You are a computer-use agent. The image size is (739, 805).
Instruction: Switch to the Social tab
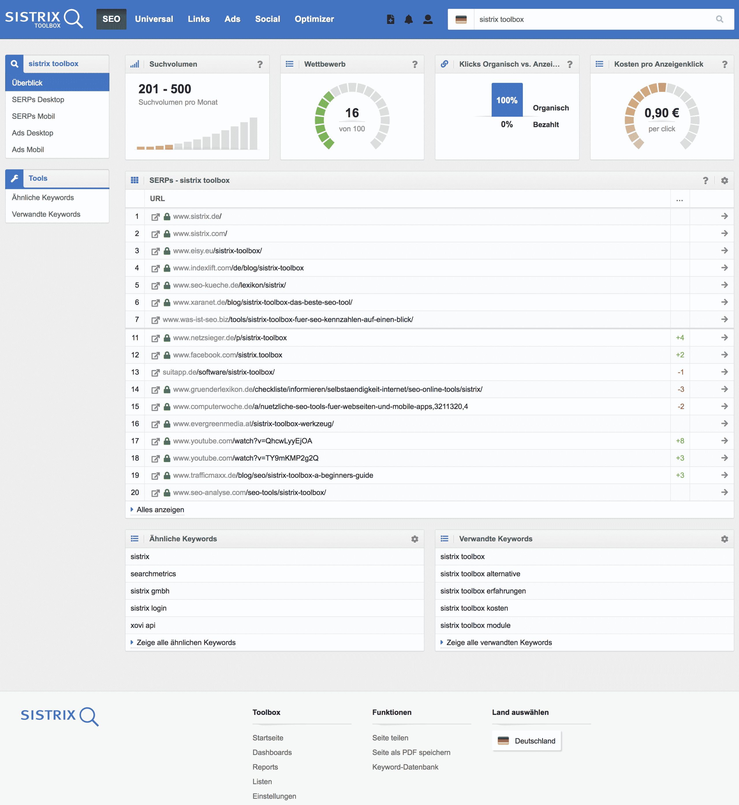pos(268,19)
